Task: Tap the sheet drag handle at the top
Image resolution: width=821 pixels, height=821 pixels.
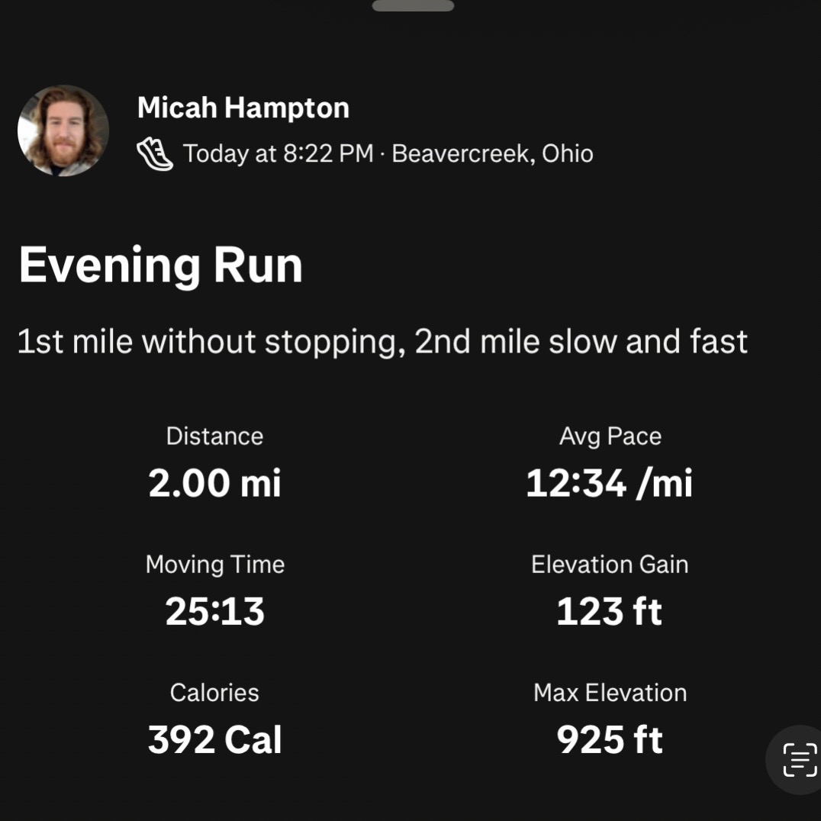Action: click(x=413, y=6)
